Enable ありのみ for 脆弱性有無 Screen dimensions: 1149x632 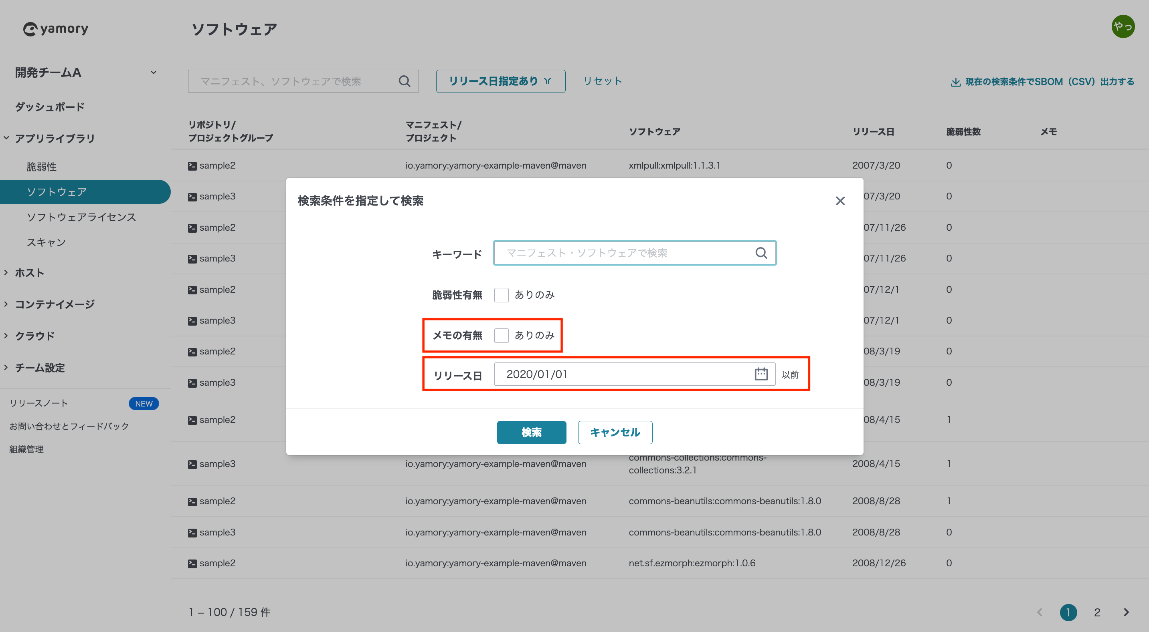[502, 295]
